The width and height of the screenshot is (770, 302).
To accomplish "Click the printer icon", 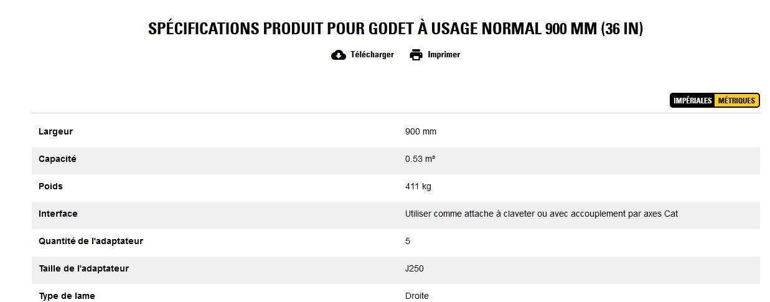I will coord(416,55).
